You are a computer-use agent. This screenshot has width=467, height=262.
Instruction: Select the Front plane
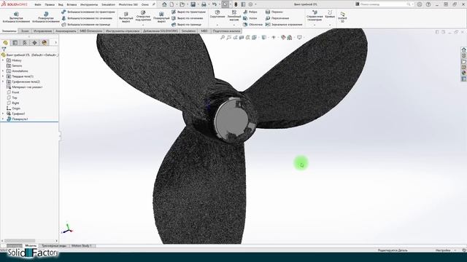[x=15, y=92]
